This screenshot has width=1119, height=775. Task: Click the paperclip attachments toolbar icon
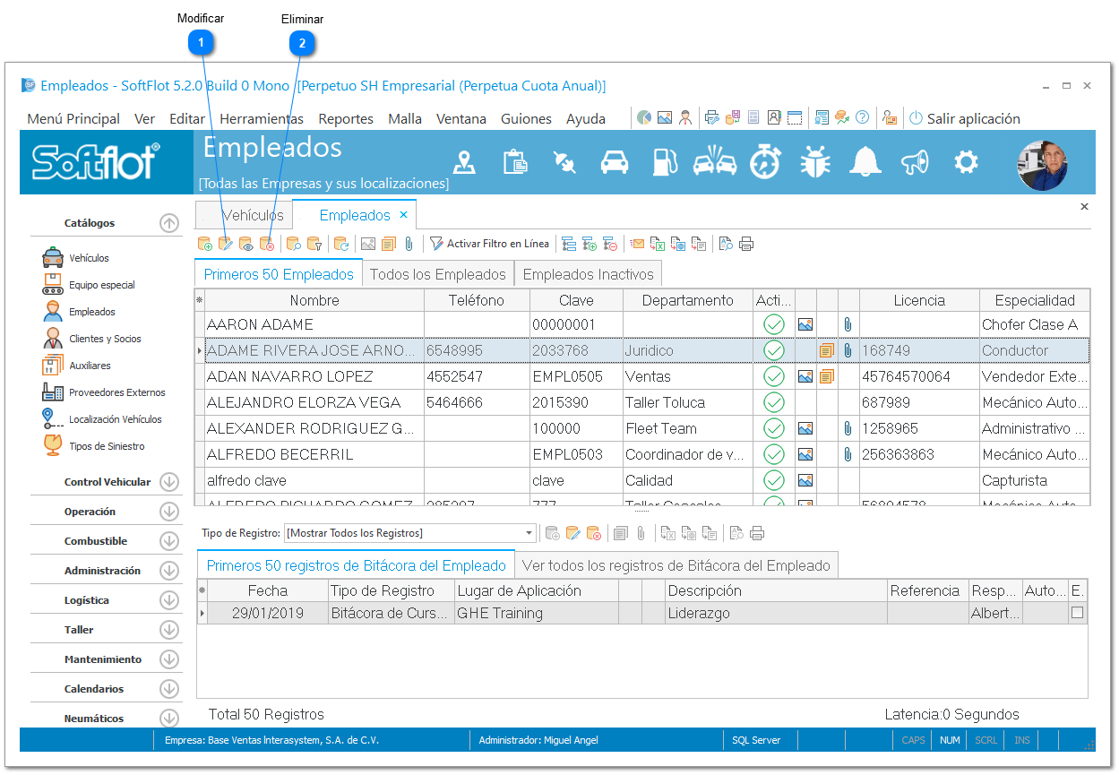coord(409,244)
